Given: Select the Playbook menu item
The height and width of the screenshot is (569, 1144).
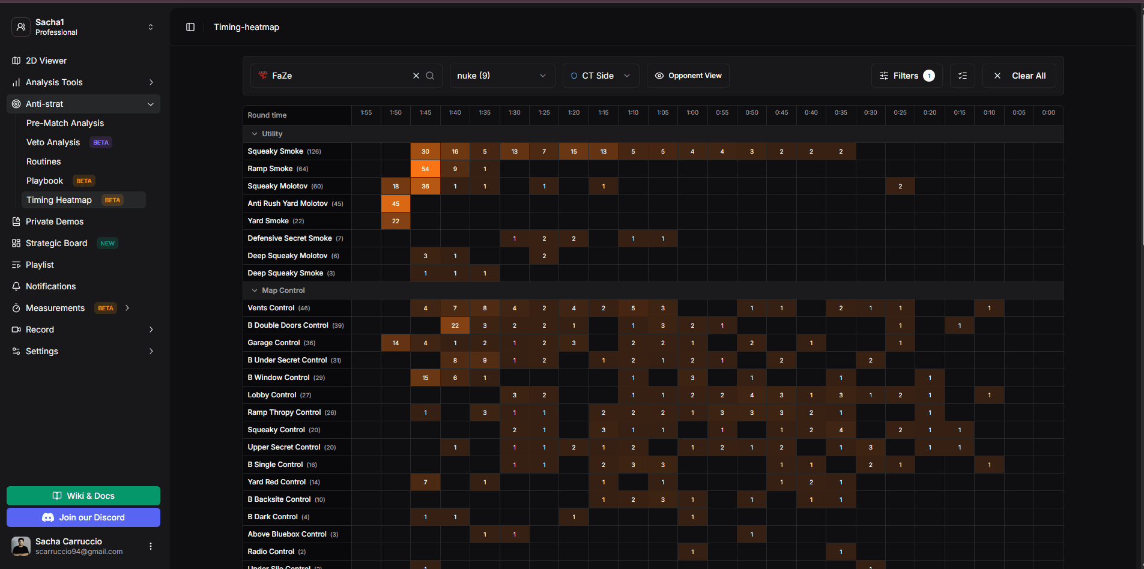Looking at the screenshot, I should (44, 181).
